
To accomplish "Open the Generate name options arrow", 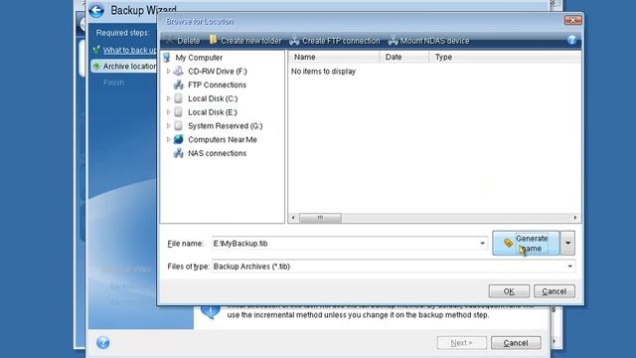I will pyautogui.click(x=567, y=243).
